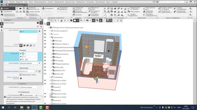The height and width of the screenshot is (110, 197).
Task: Toggle visibility of Водонагреватель component
Action: click(x=45, y=64)
